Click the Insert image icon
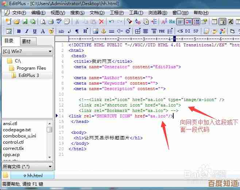Image resolution: width=240 pixels, height=190 pixels. pyautogui.click(x=95, y=31)
